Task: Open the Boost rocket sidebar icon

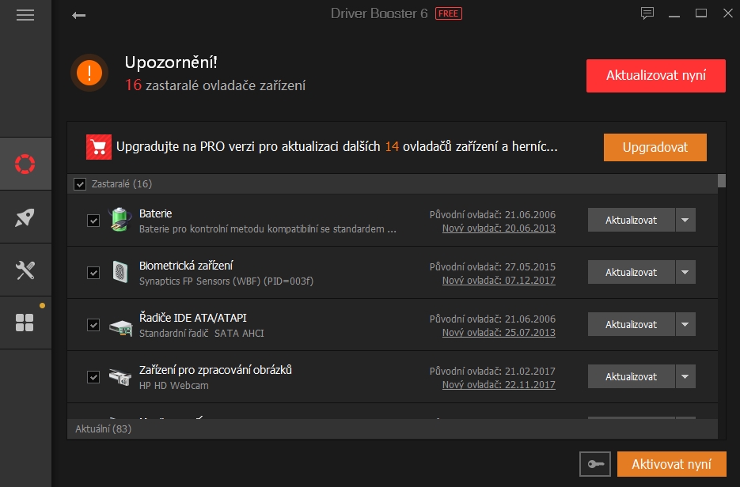Action: [25, 217]
